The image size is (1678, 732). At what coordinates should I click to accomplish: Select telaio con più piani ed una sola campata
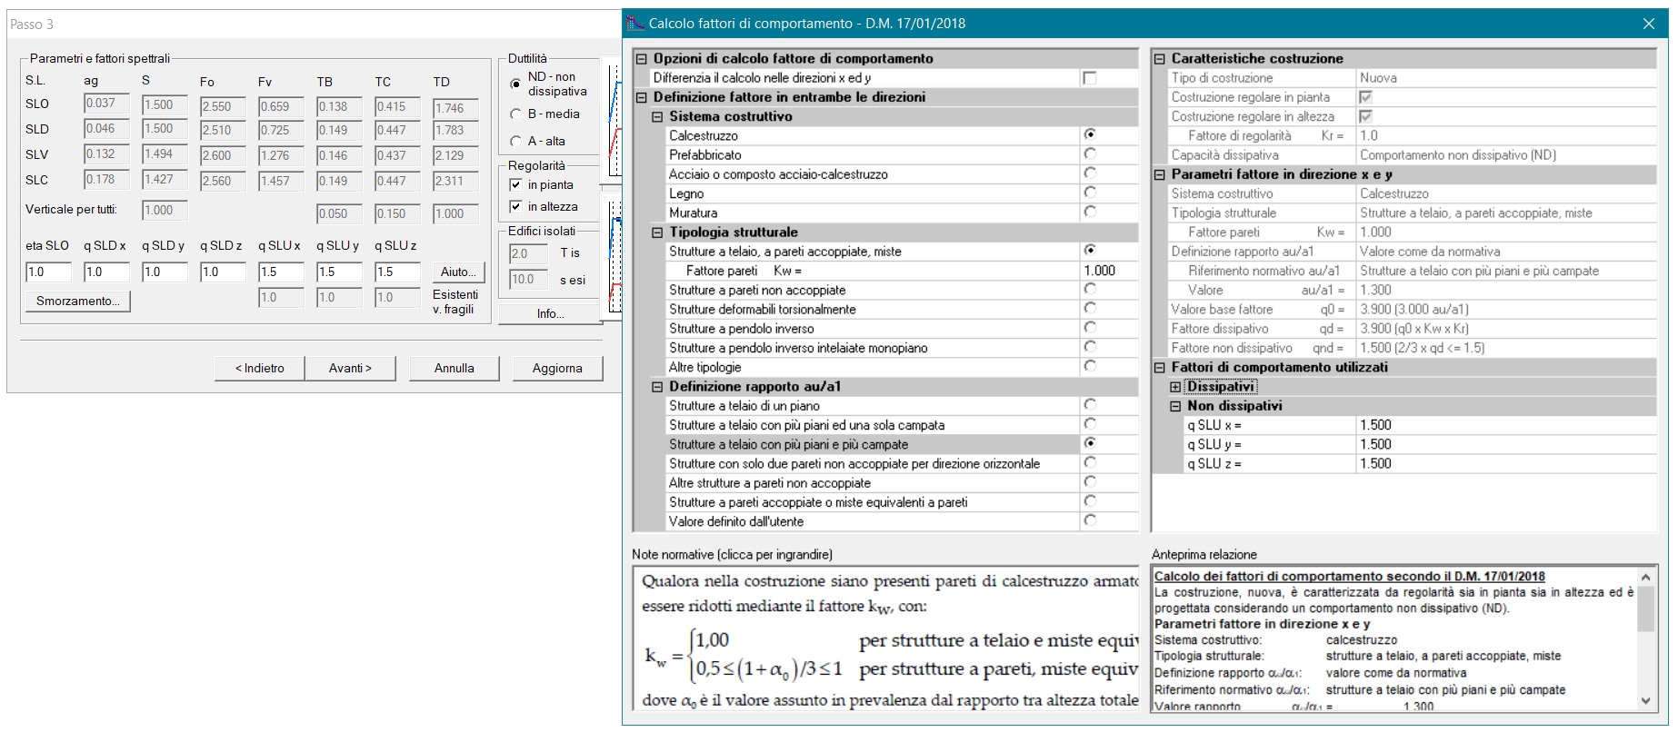(x=1090, y=424)
